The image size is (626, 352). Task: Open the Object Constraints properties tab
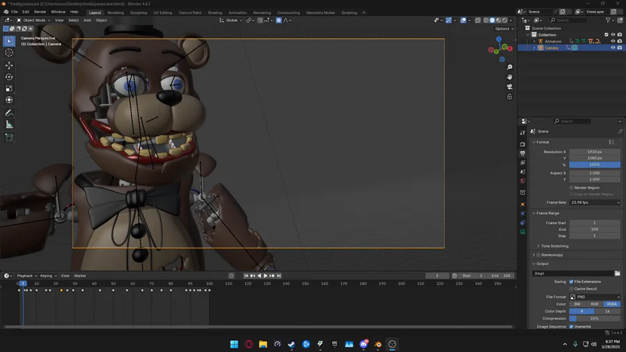(x=522, y=223)
